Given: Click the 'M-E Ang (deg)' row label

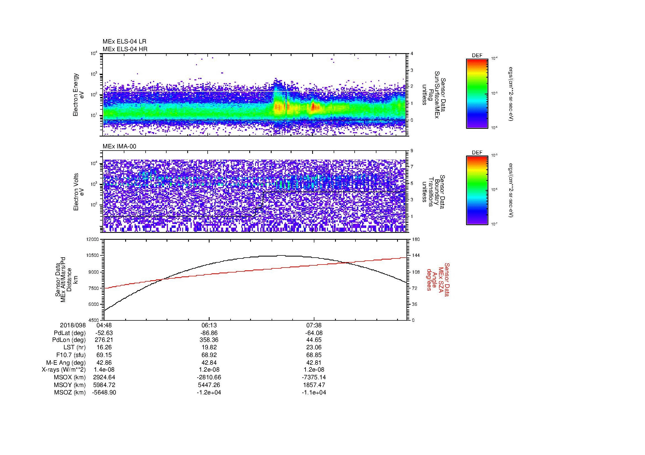Looking at the screenshot, I should pyautogui.click(x=66, y=363).
